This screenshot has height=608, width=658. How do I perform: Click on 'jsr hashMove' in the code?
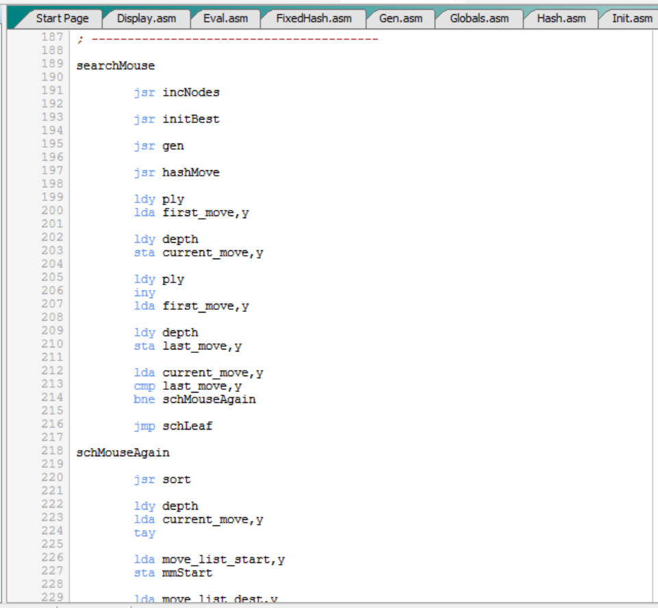177,172
